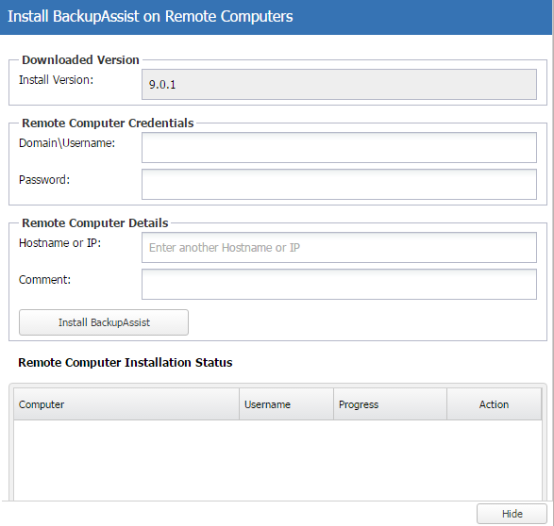
Task: Click the Comment label text
Action: point(44,279)
